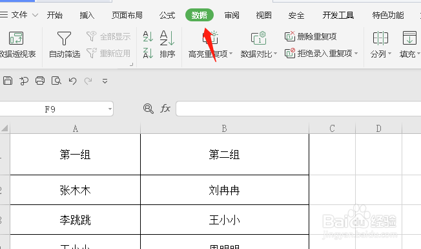Viewport: 421px width, 249px height.
Task: Open the 分列 text-to-columns tool
Action: pyautogui.click(x=381, y=45)
